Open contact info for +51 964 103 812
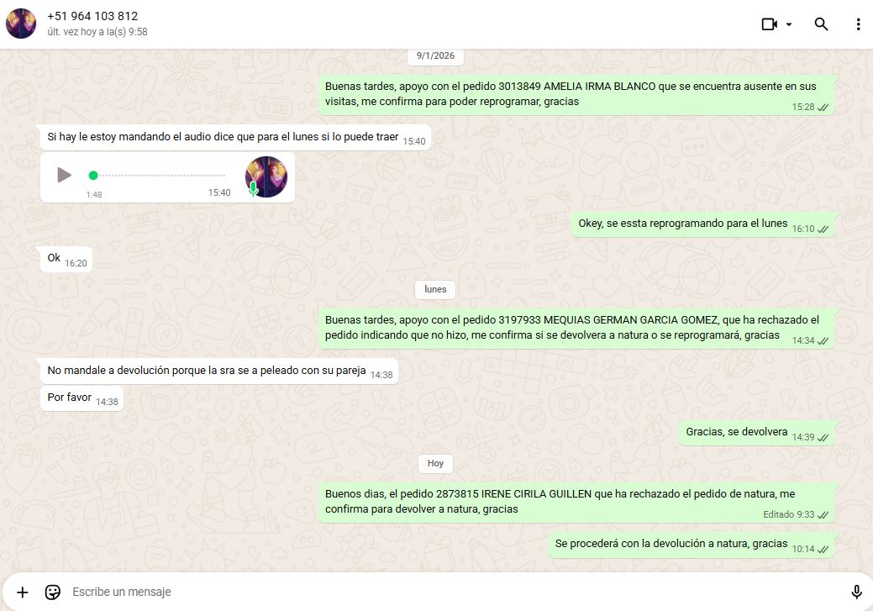The image size is (873, 611). (x=92, y=16)
